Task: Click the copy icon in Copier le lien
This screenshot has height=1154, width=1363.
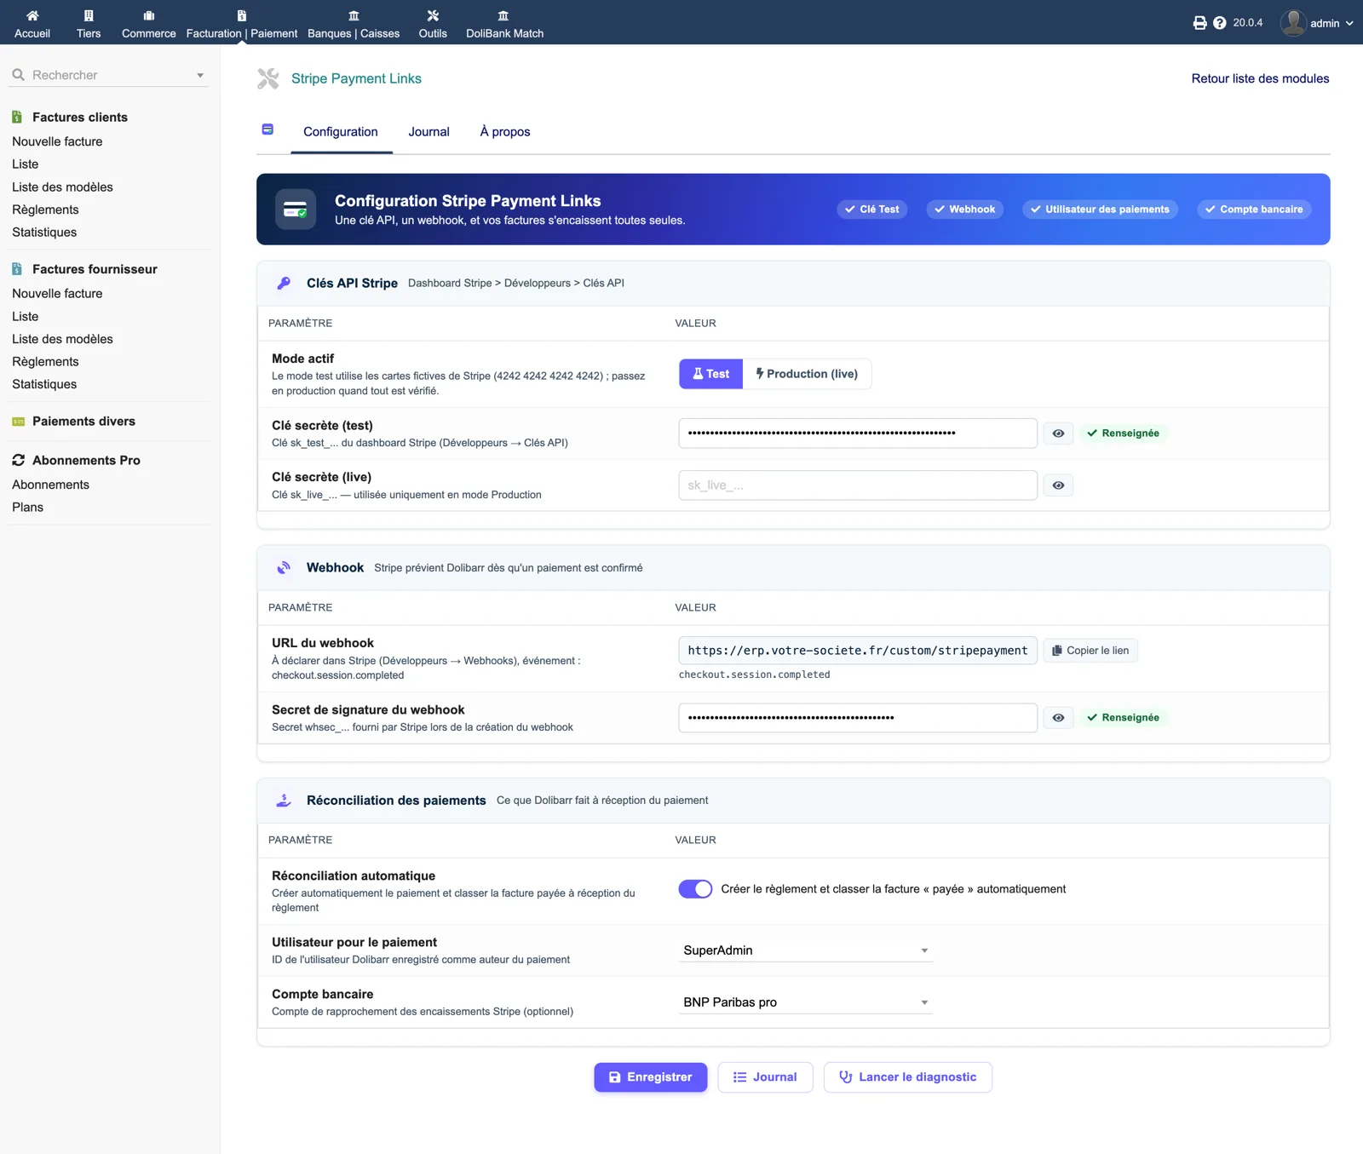Action: point(1057,651)
